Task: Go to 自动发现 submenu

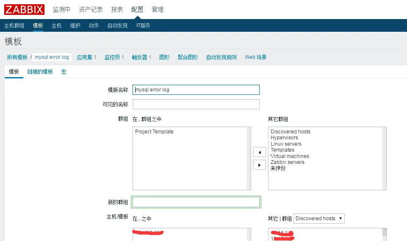Action: [x=118, y=25]
